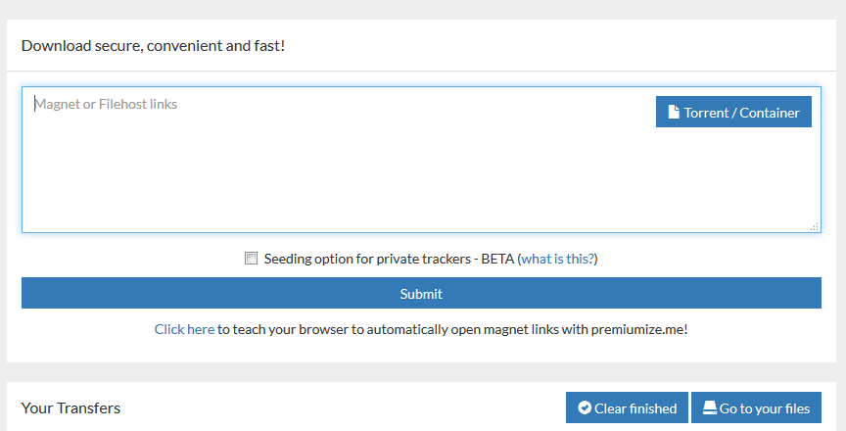
Task: Click the textarea resize grip in the corner
Action: pyautogui.click(x=814, y=226)
